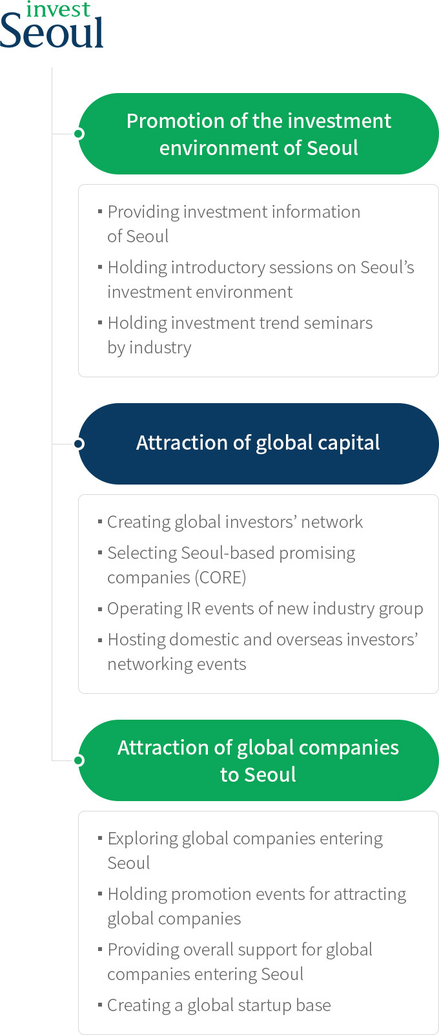Open 'Promotion of the investment environment of Seoul' heading
Viewport: 439px width, 1035px height.
point(258,134)
